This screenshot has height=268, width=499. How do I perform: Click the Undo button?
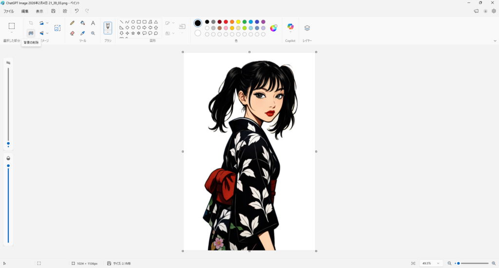pyautogui.click(x=77, y=11)
